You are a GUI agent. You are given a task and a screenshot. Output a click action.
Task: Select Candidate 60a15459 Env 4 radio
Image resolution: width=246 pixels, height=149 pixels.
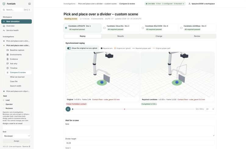click(x=143, y=28)
